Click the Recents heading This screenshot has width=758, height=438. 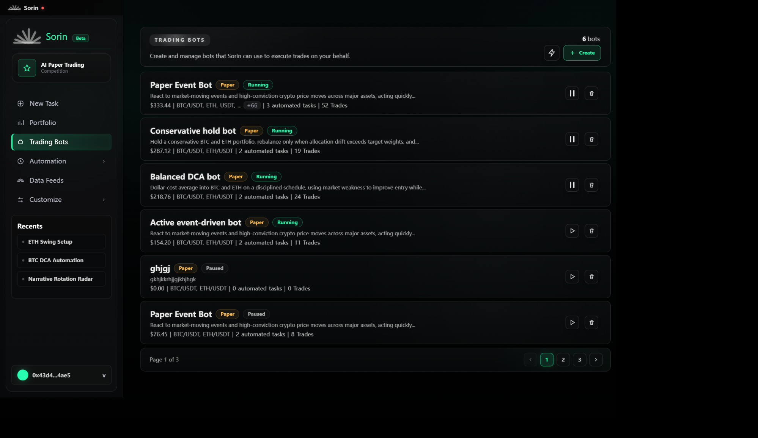[30, 226]
